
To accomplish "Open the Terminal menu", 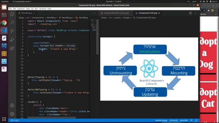I will [42, 9].
